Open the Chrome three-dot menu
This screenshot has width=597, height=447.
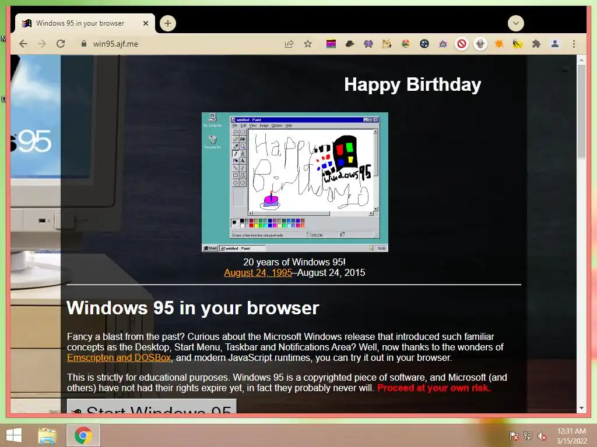click(574, 44)
